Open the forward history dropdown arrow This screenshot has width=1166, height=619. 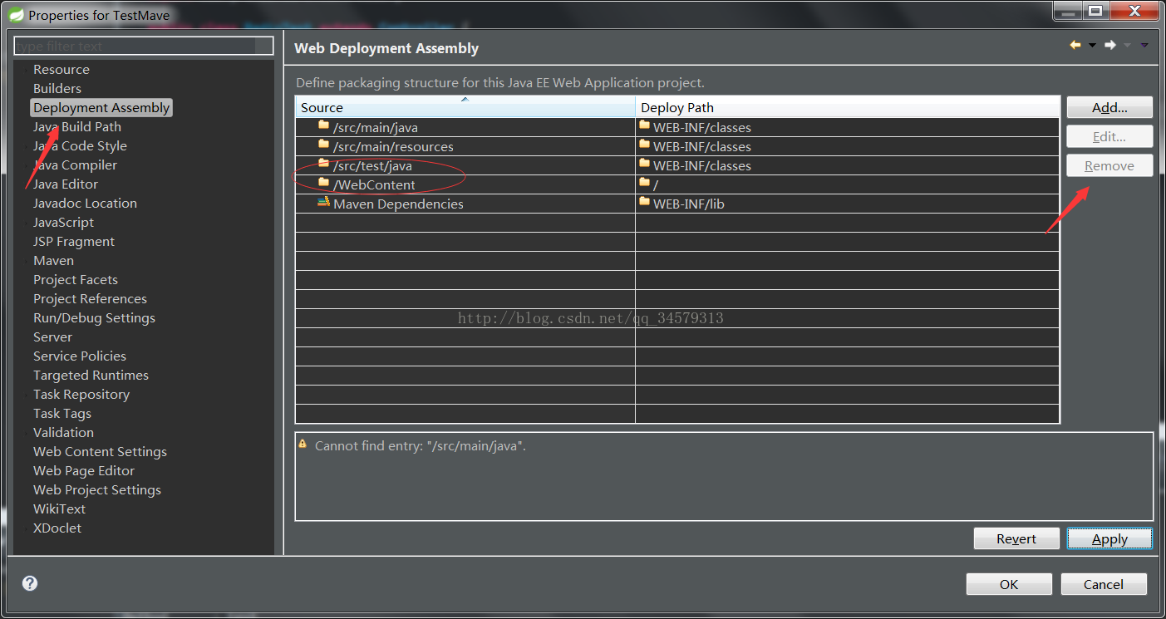pyautogui.click(x=1127, y=46)
